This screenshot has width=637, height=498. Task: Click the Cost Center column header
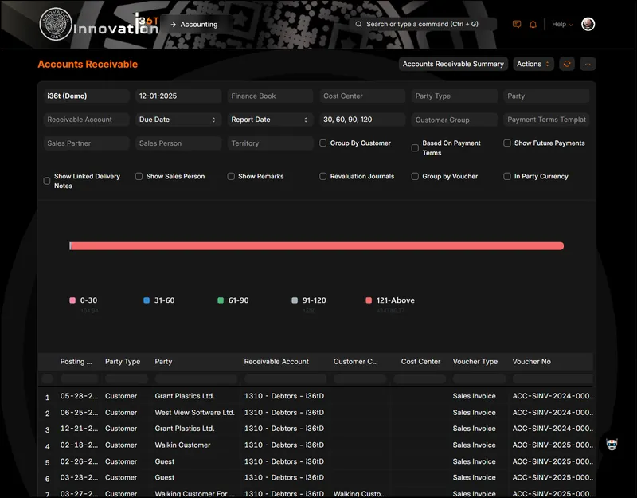pos(420,362)
